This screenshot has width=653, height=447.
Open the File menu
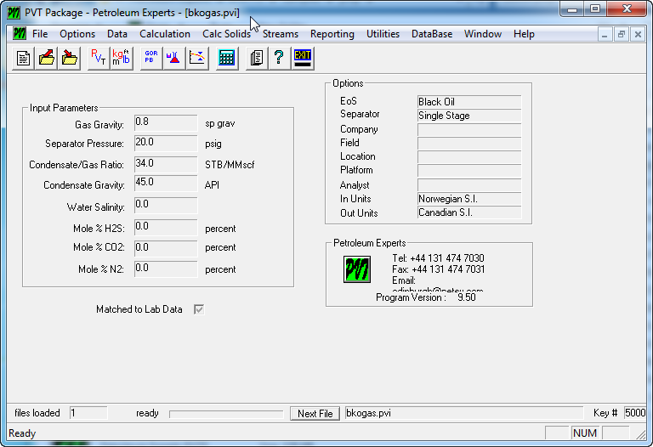pos(40,34)
